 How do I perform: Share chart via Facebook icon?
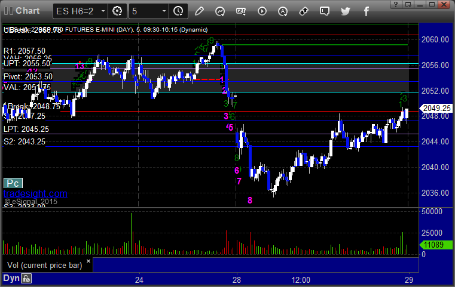coord(366,11)
